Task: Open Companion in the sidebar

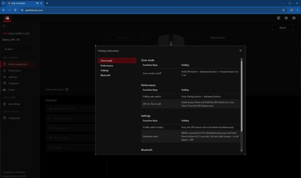Action: tap(14, 118)
